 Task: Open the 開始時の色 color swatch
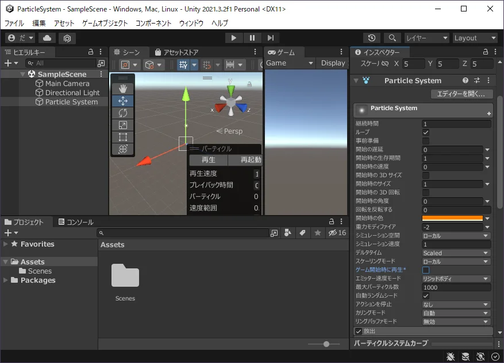point(452,218)
